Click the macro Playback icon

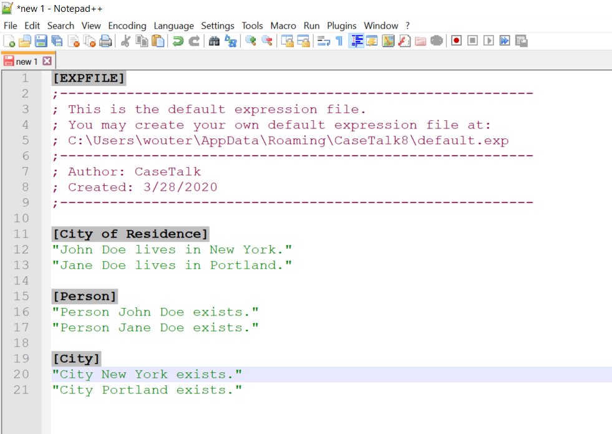[488, 41]
